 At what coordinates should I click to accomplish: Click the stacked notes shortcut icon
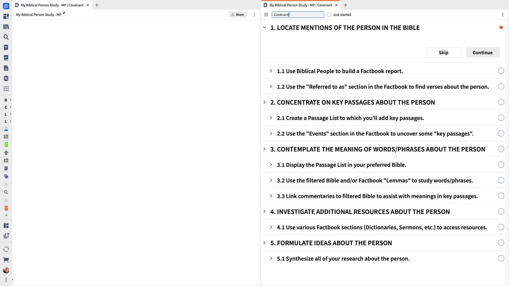[6, 176]
